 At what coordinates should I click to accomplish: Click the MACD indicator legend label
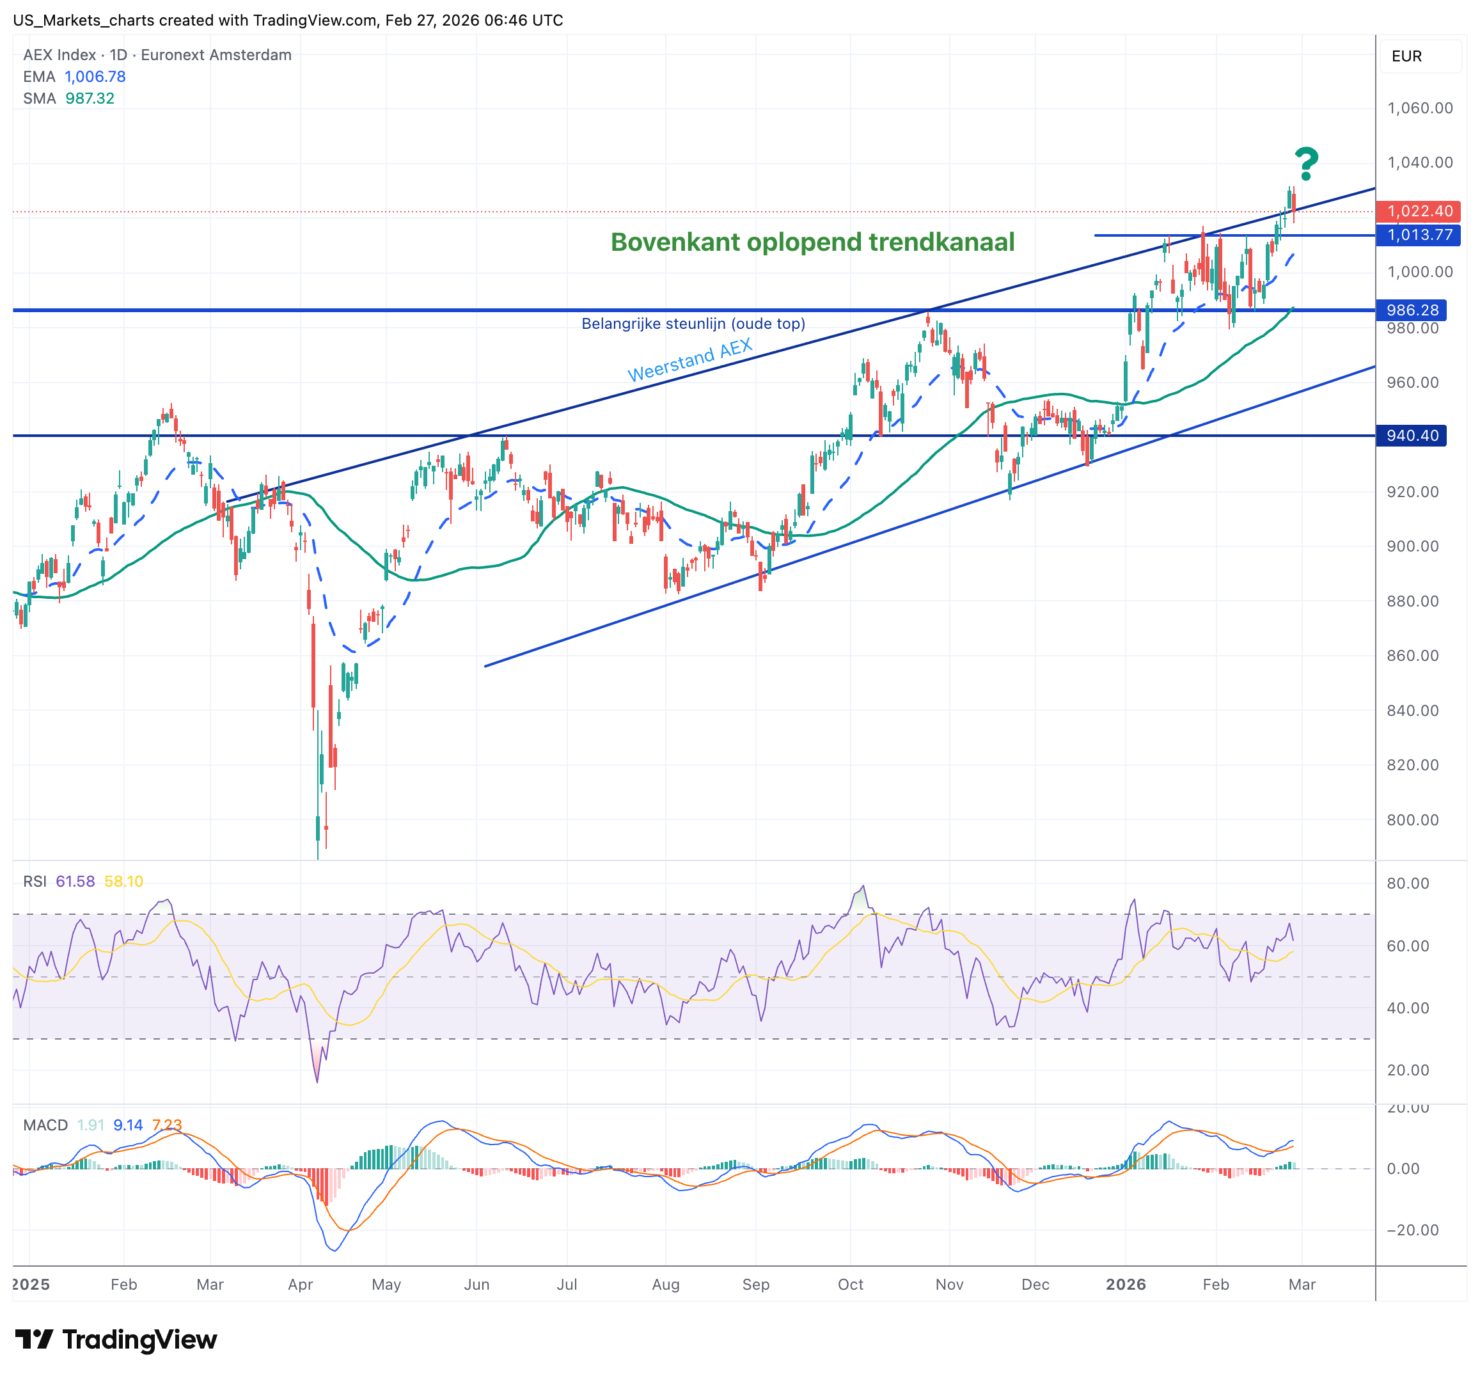coord(45,1125)
